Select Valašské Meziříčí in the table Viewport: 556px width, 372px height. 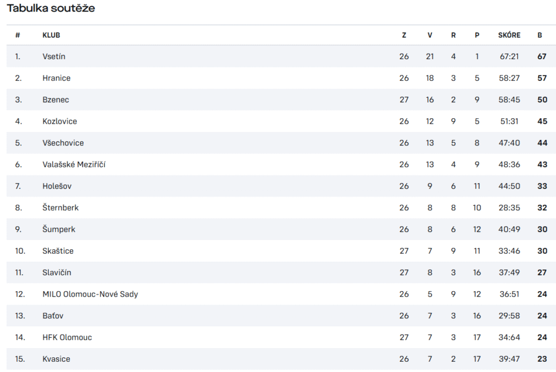74,165
